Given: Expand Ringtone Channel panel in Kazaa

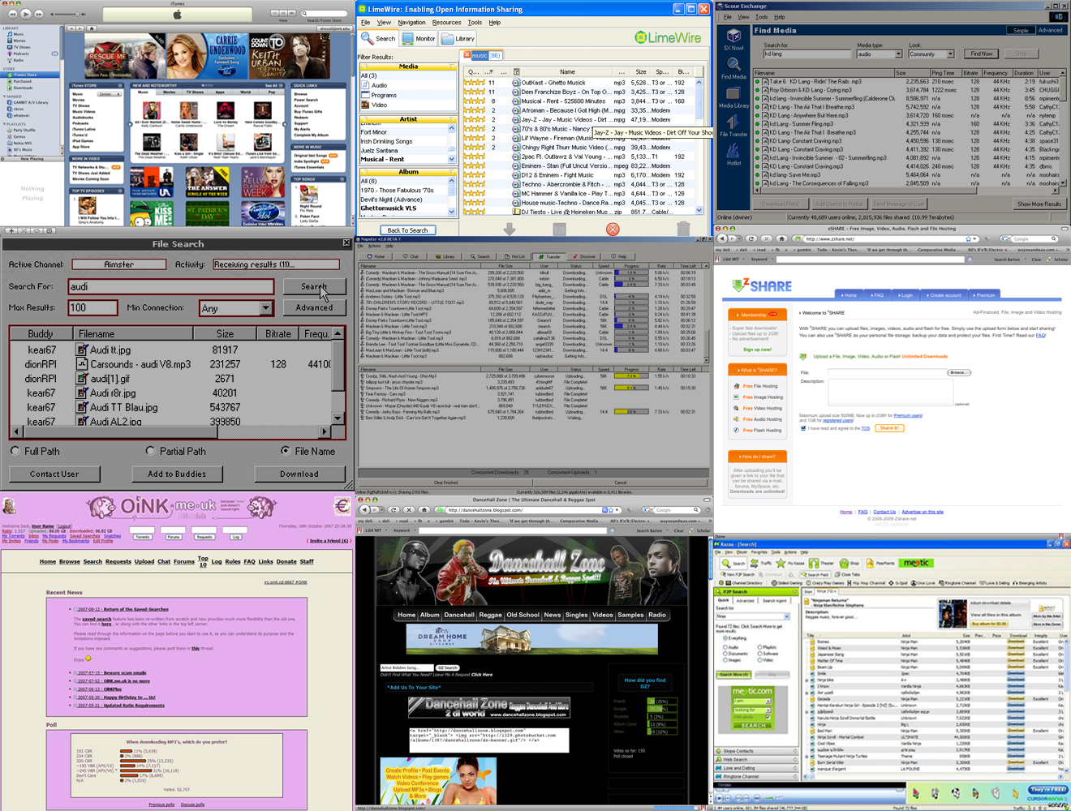Looking at the screenshot, I should 756,777.
